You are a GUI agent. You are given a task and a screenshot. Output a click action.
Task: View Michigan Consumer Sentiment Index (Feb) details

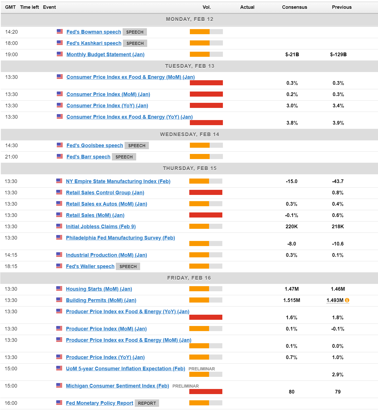tap(117, 386)
